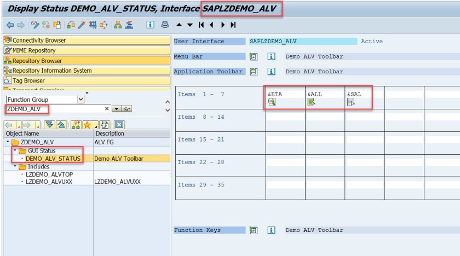Image resolution: width=460 pixels, height=256 pixels.
Task: Click the Test/Execute vise icon
Action: (93, 25)
